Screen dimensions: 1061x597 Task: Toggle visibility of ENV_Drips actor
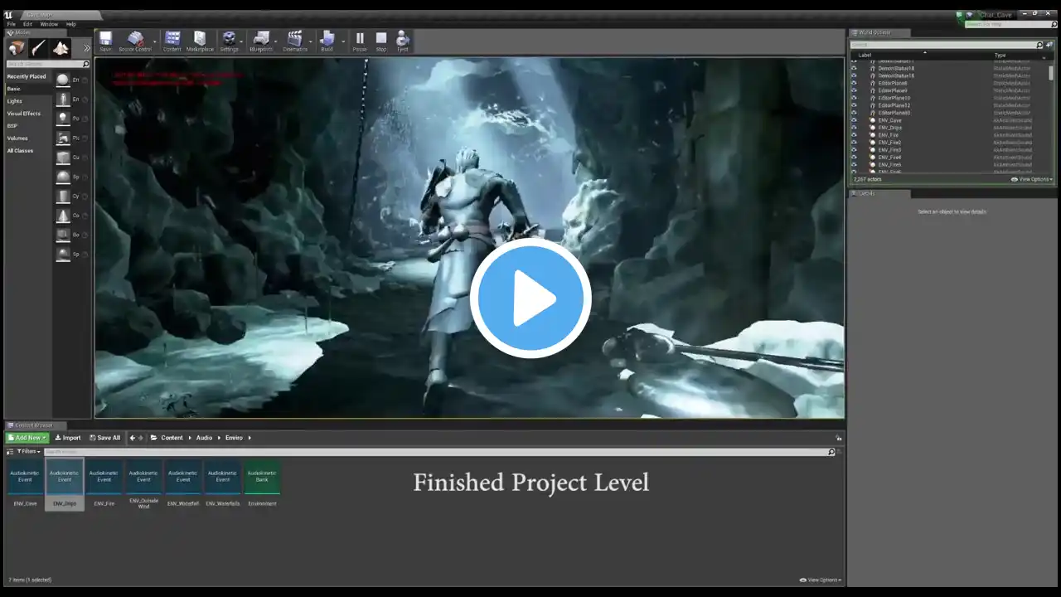[855, 128]
